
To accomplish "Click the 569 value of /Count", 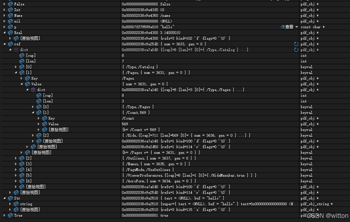I will coord(125,124).
